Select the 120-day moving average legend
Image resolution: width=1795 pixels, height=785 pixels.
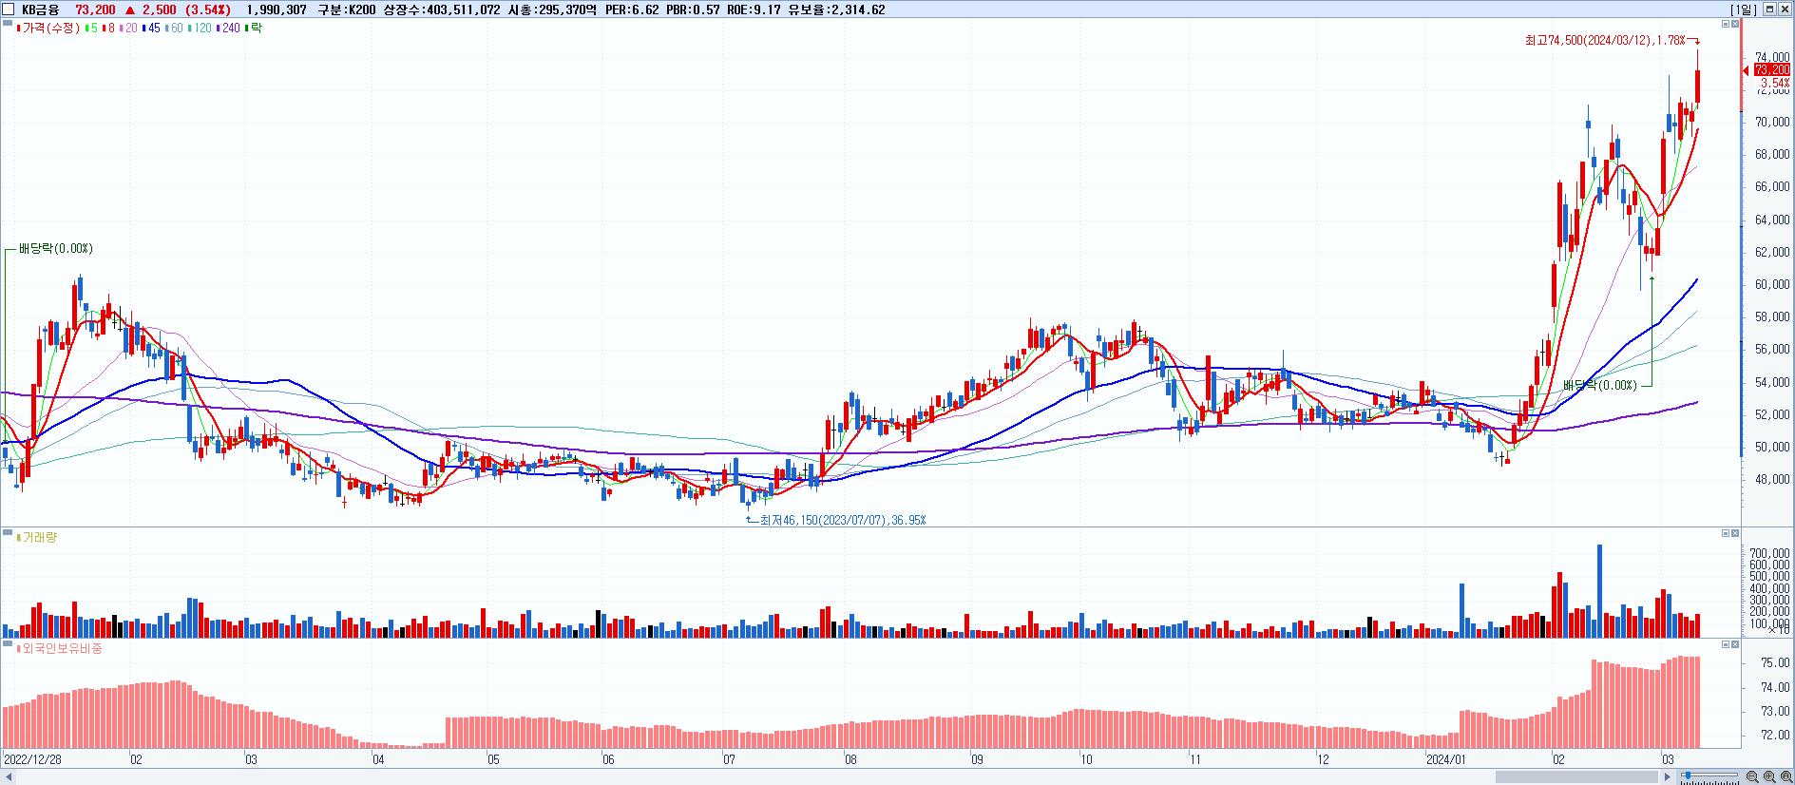tap(200, 29)
